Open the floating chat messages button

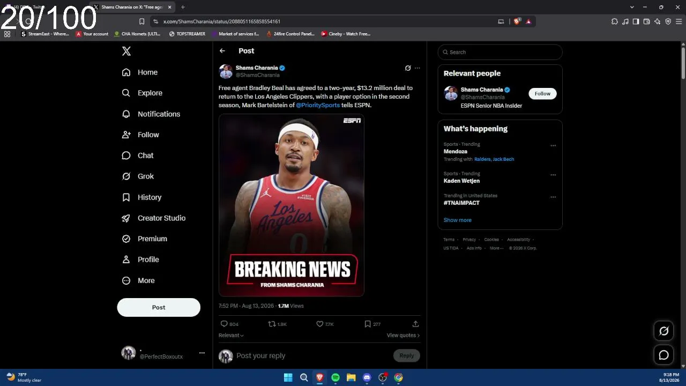point(663,355)
